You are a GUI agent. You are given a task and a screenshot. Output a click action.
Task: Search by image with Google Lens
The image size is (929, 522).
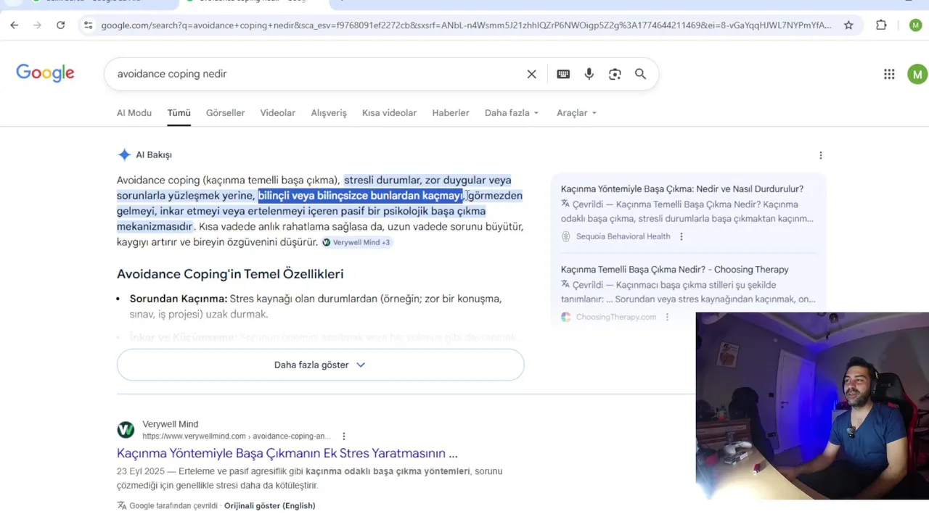(615, 74)
